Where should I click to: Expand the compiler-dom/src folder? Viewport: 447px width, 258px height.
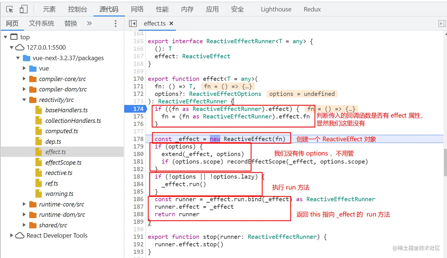click(24, 89)
